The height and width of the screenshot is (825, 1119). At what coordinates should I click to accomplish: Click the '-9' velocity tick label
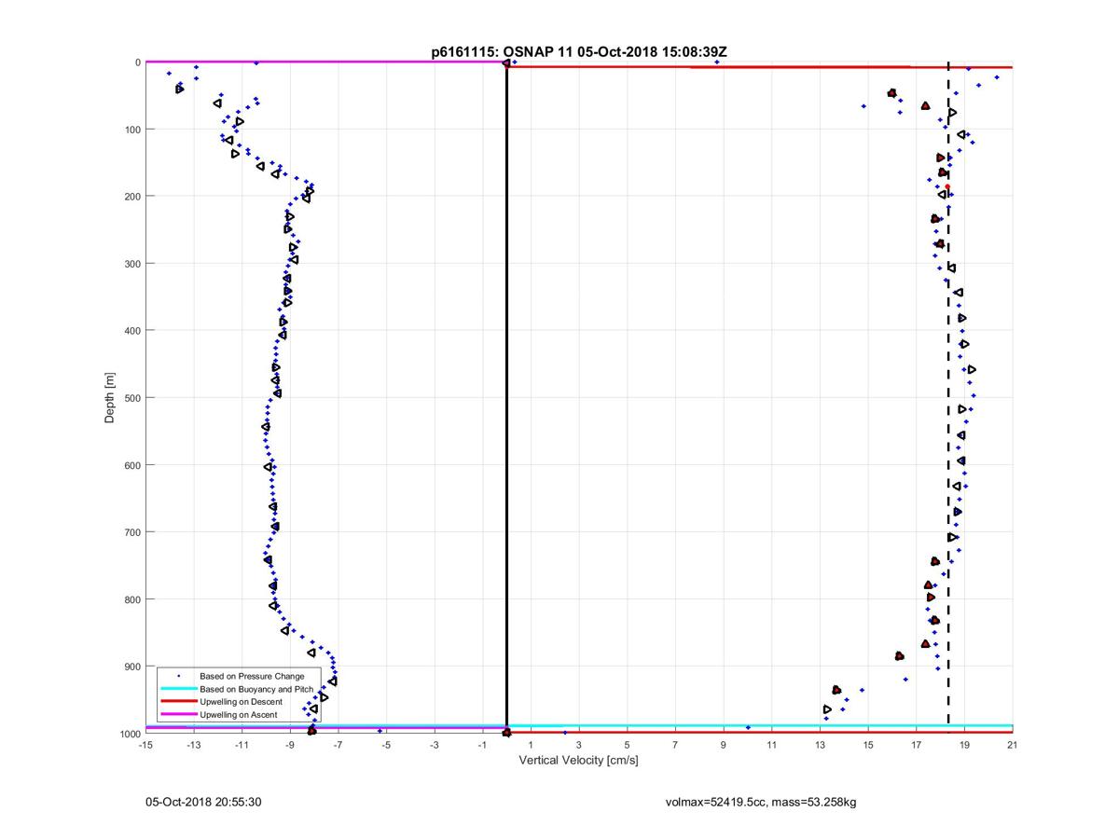coord(289,745)
